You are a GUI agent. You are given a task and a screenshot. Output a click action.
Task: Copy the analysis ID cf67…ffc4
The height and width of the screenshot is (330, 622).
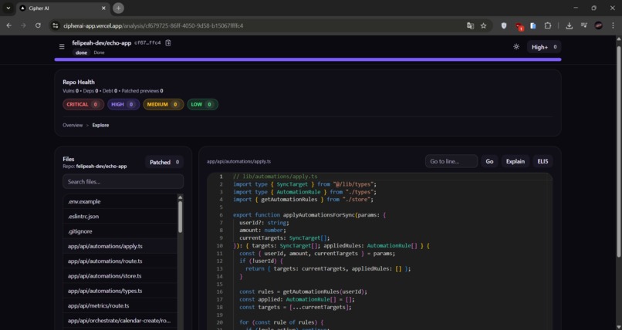pyautogui.click(x=168, y=42)
